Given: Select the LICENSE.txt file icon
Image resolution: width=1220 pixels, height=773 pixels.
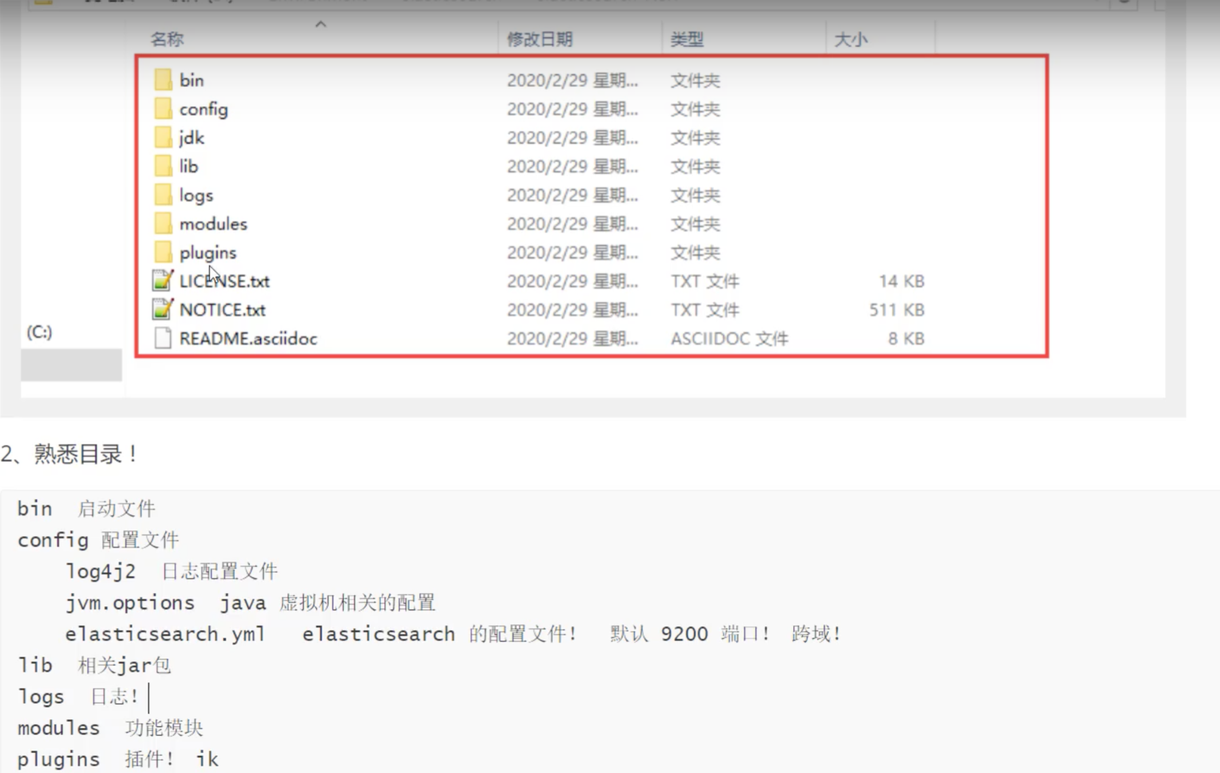Looking at the screenshot, I should pyautogui.click(x=162, y=281).
